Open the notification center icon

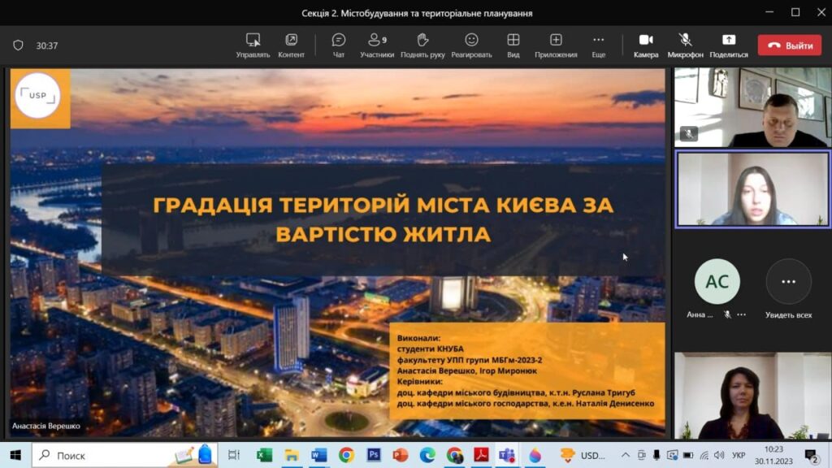(811, 455)
